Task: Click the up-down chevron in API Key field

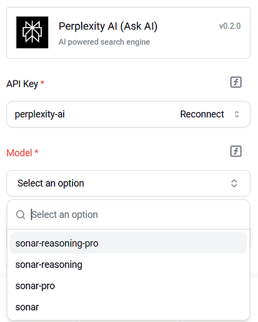Action: (237, 114)
